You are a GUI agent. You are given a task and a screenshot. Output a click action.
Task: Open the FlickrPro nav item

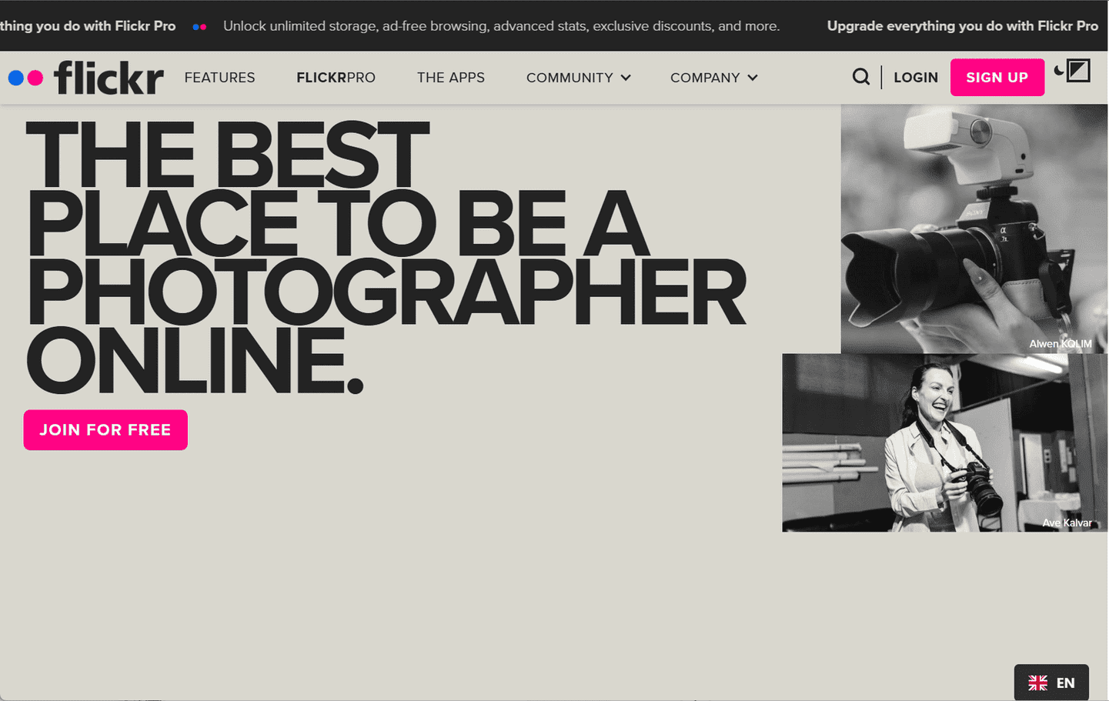pos(336,78)
